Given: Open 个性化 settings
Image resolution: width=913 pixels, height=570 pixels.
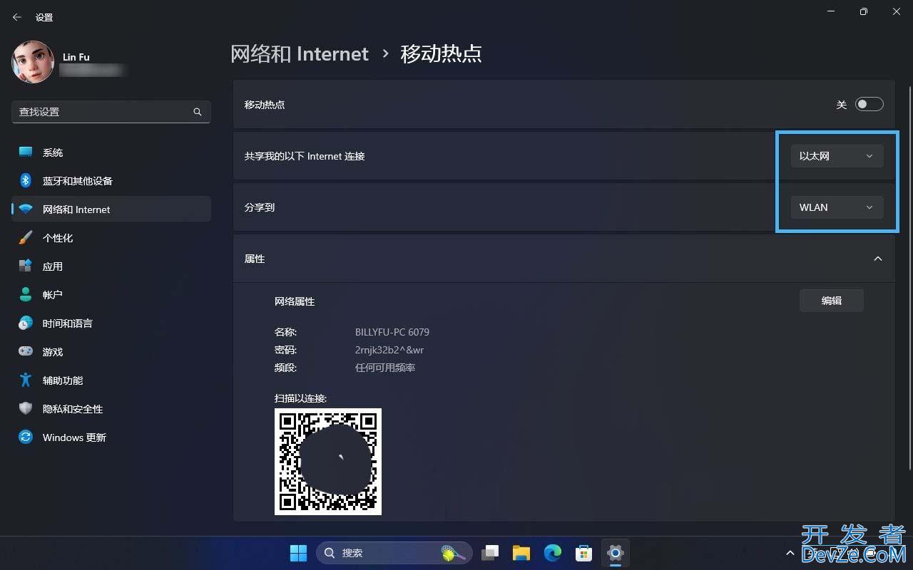Looking at the screenshot, I should coord(111,238).
